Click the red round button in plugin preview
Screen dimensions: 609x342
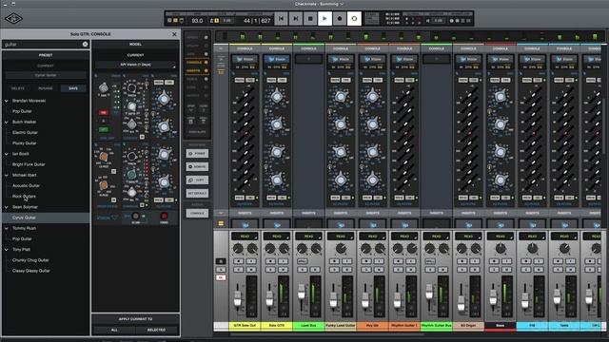pos(164,216)
